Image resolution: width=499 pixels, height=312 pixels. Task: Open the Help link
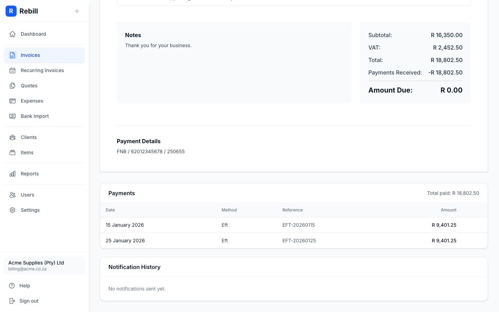pos(44,286)
